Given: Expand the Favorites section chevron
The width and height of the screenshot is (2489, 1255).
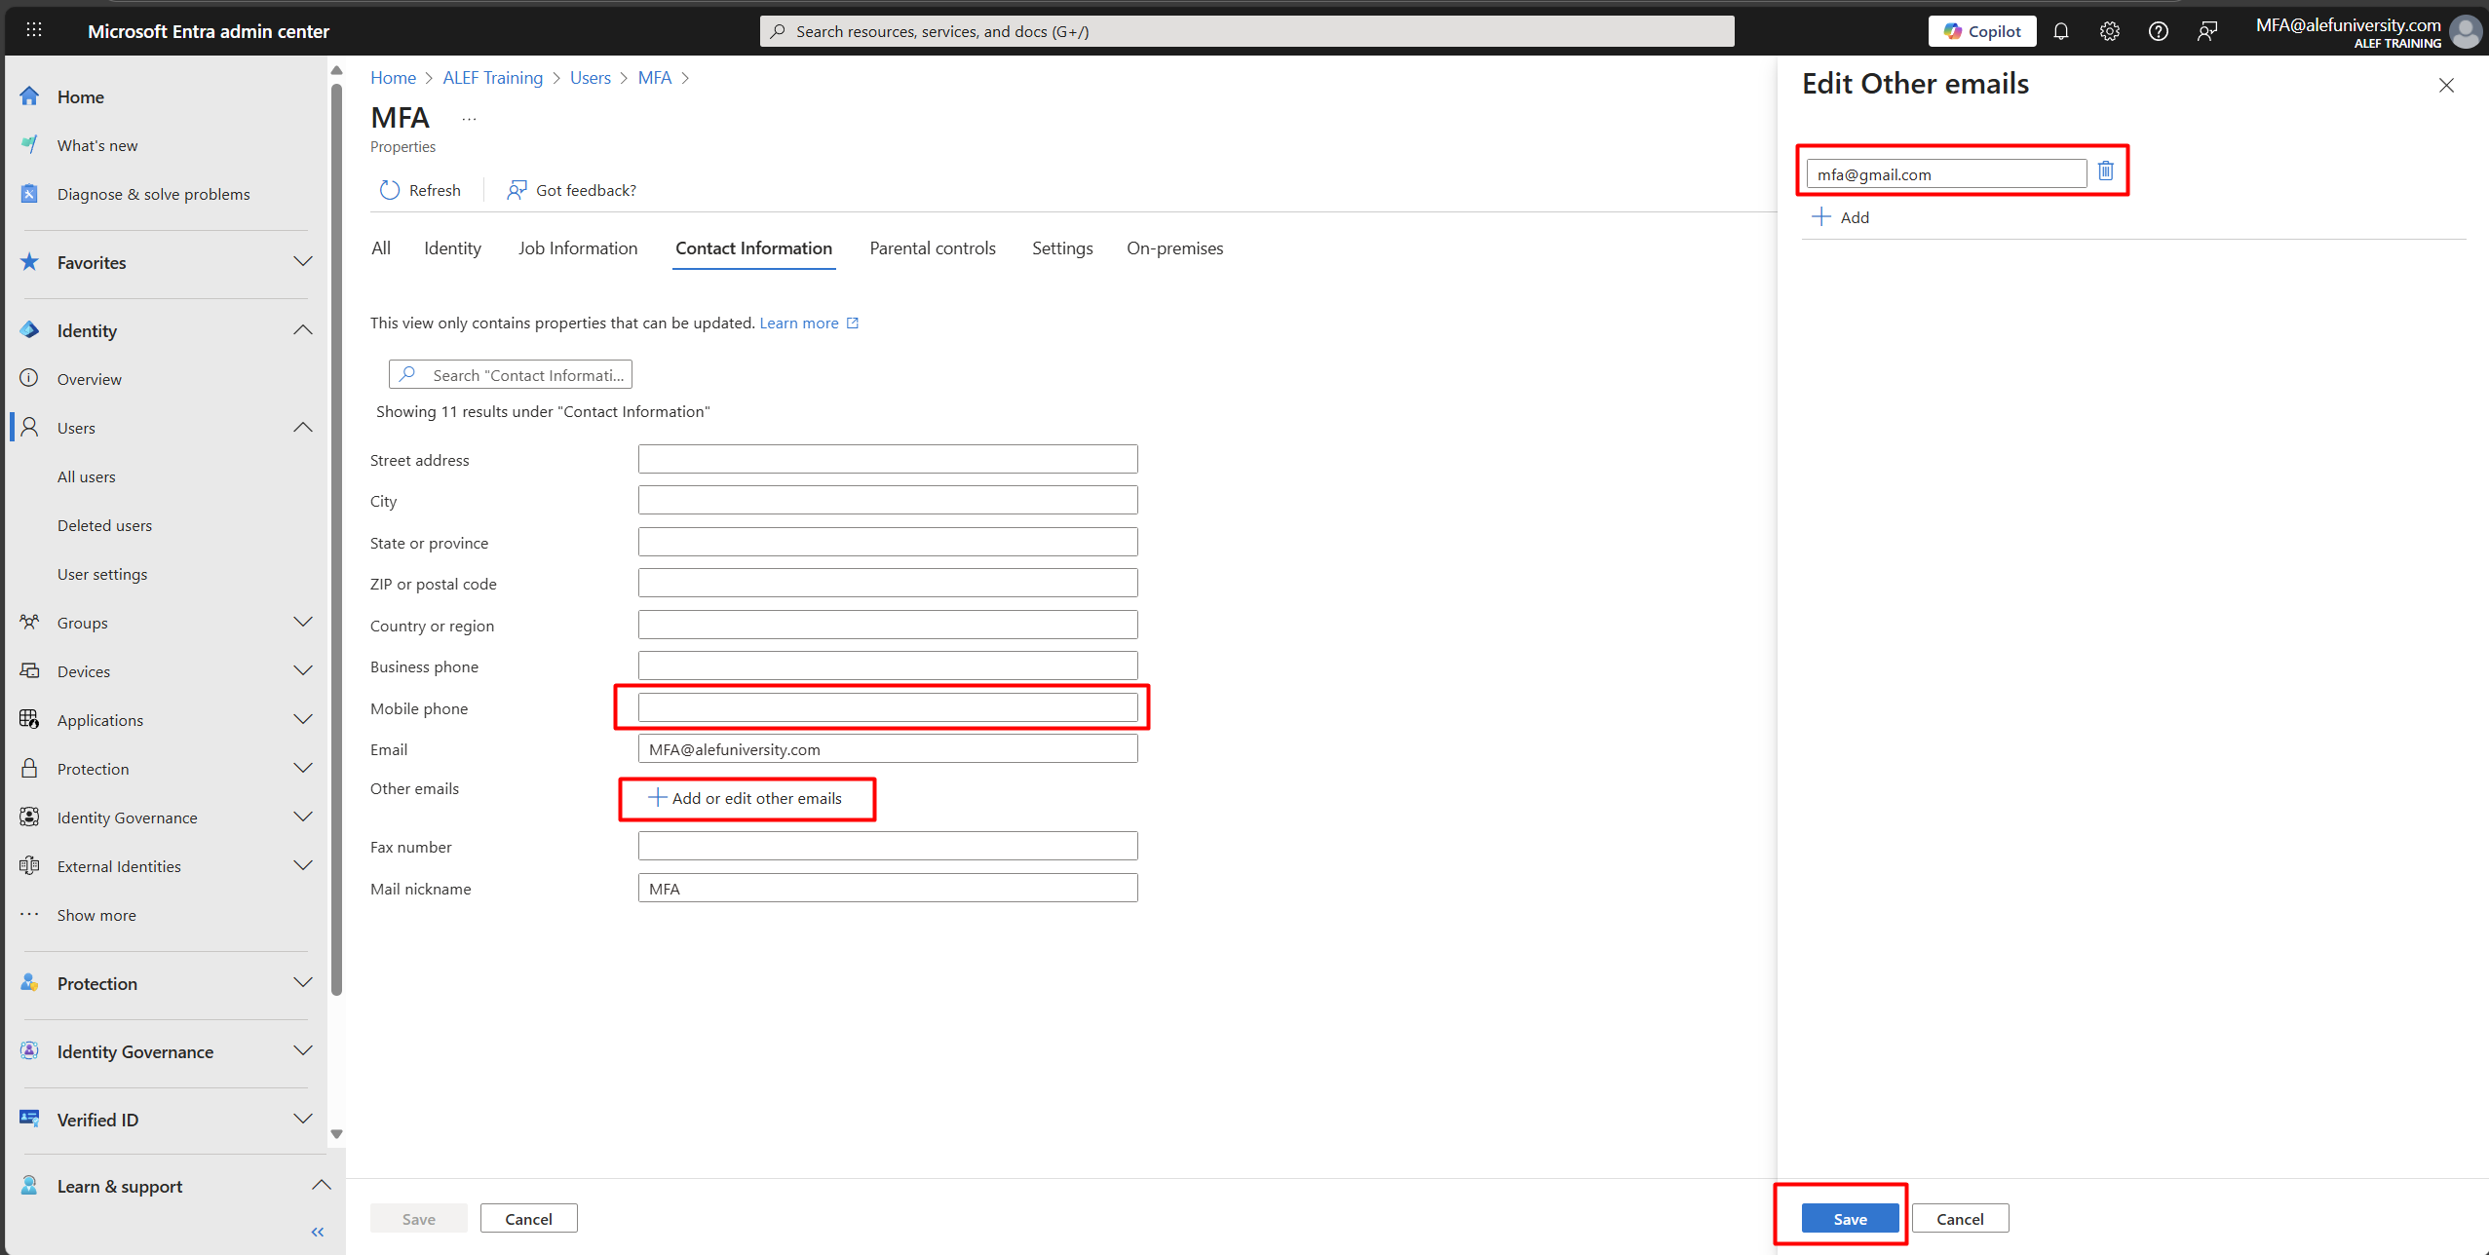Looking at the screenshot, I should click(303, 261).
